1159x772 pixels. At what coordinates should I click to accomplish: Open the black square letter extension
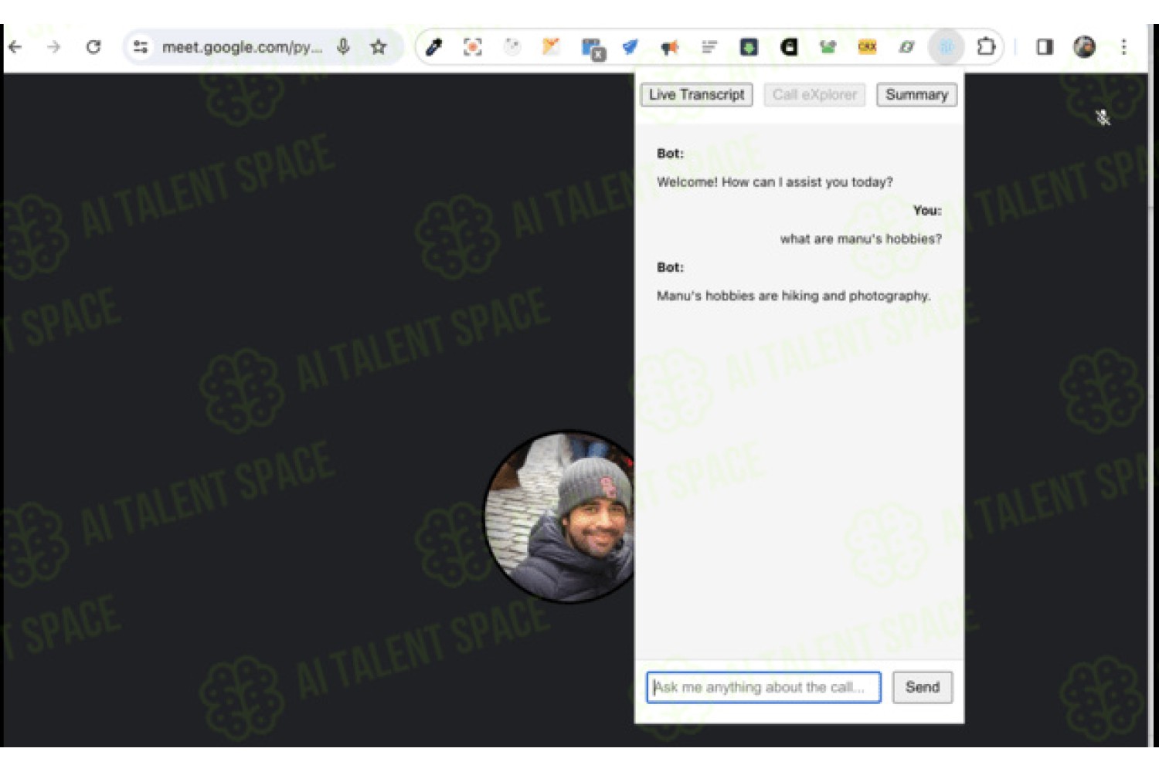pos(788,47)
